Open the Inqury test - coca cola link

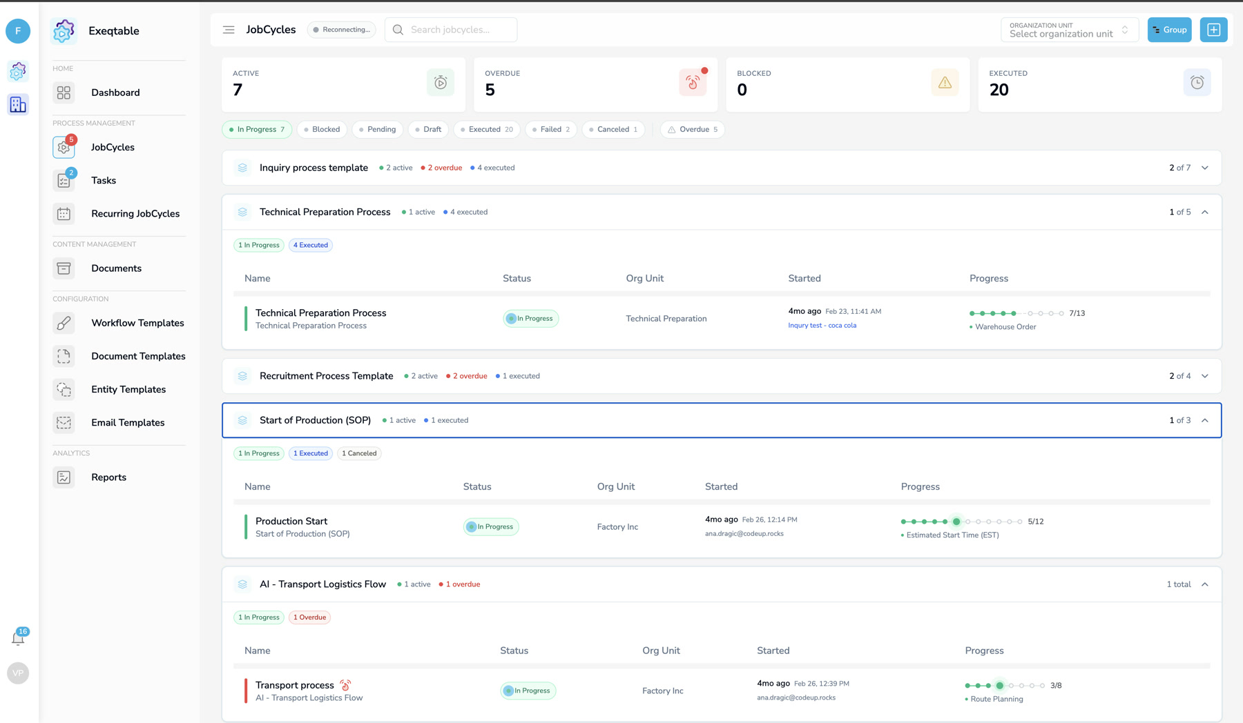coord(822,326)
